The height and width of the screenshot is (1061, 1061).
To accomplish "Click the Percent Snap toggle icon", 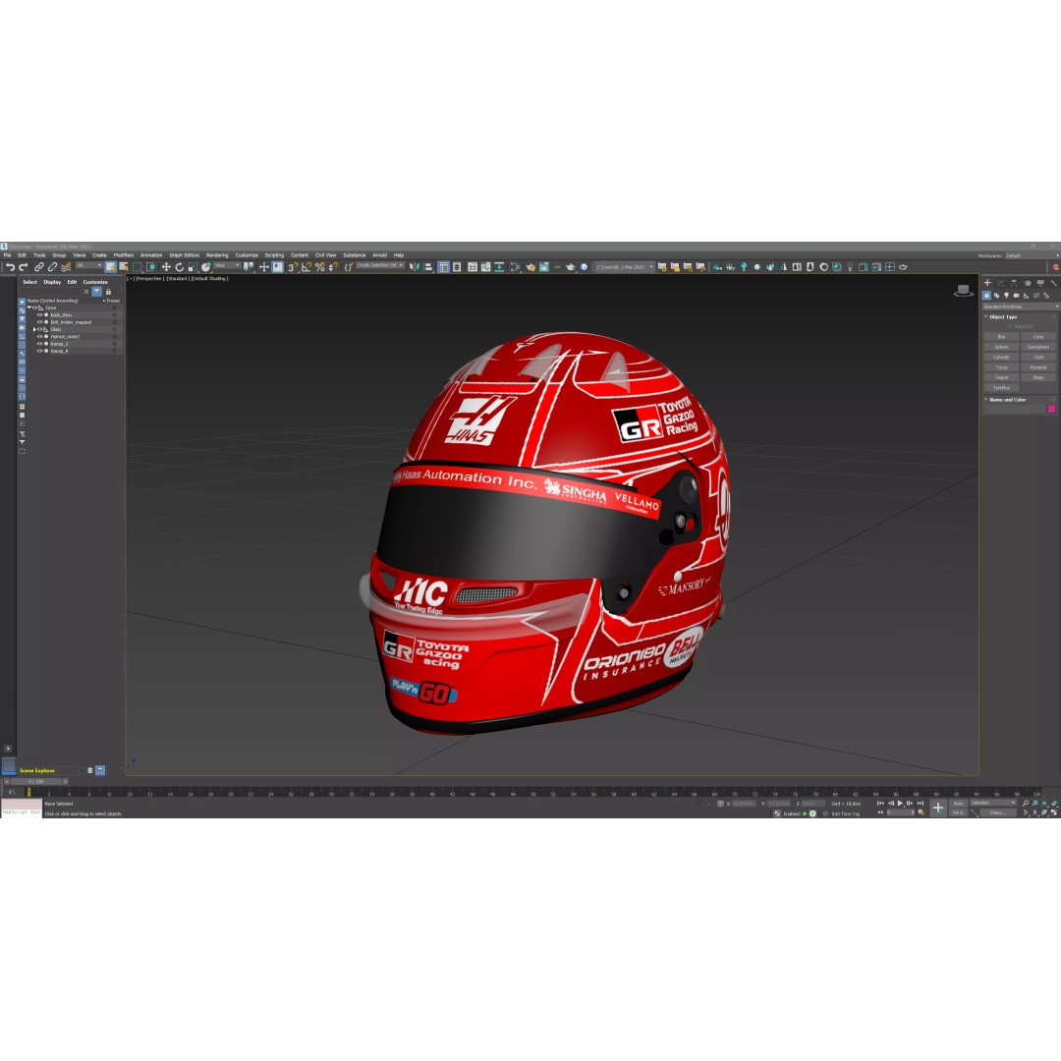I will pyautogui.click(x=319, y=267).
